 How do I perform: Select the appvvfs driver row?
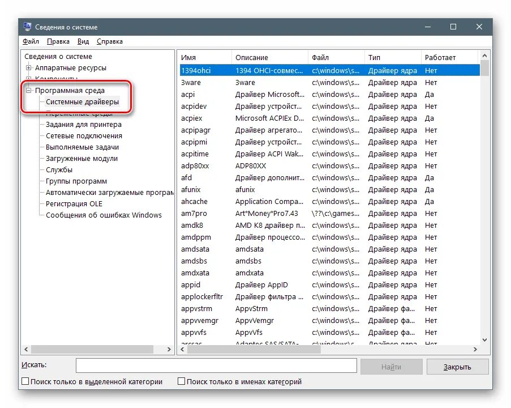pos(329,333)
